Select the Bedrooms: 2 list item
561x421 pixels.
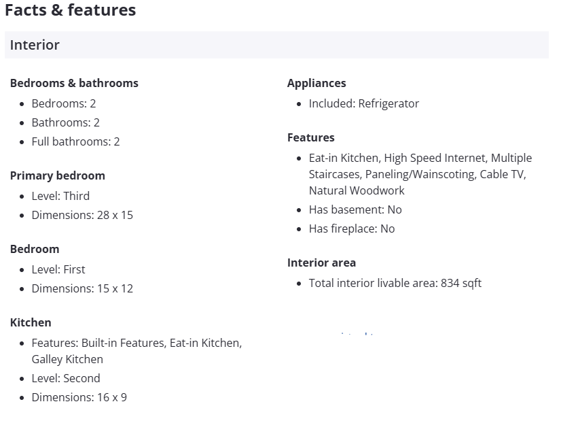64,103
